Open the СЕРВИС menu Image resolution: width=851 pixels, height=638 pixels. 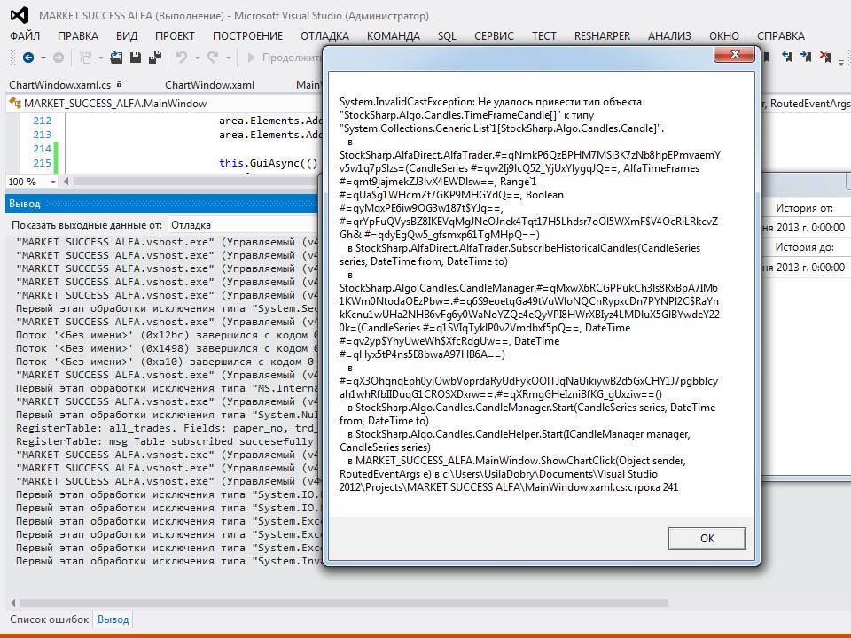pyautogui.click(x=494, y=35)
